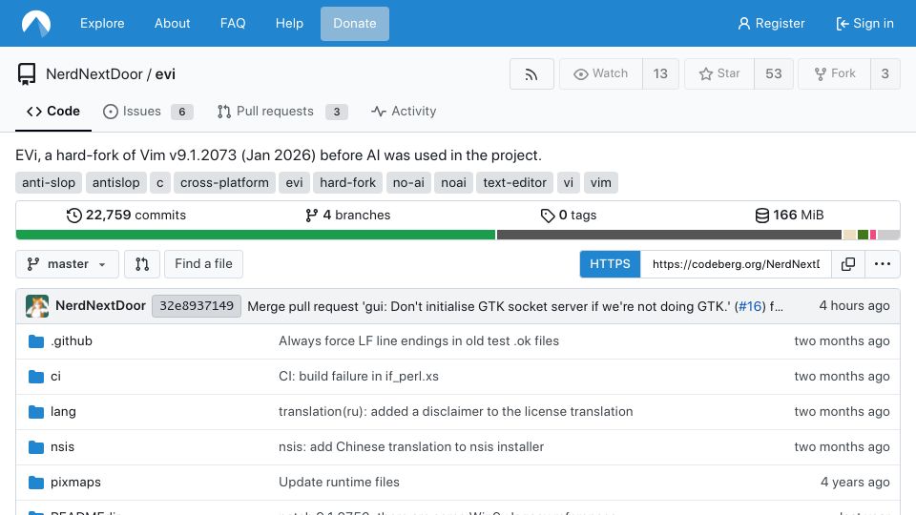The width and height of the screenshot is (916, 515).
Task: Open the lang folder icon
Action: pos(36,412)
